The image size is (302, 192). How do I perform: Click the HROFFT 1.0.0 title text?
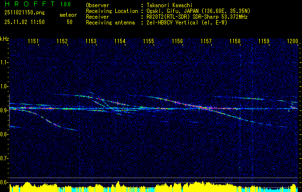pyautogui.click(x=38, y=4)
